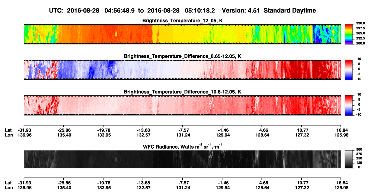Click the 'Lon' label below the WFC strip
The height and width of the screenshot is (194, 379).
pyautogui.click(x=9, y=188)
